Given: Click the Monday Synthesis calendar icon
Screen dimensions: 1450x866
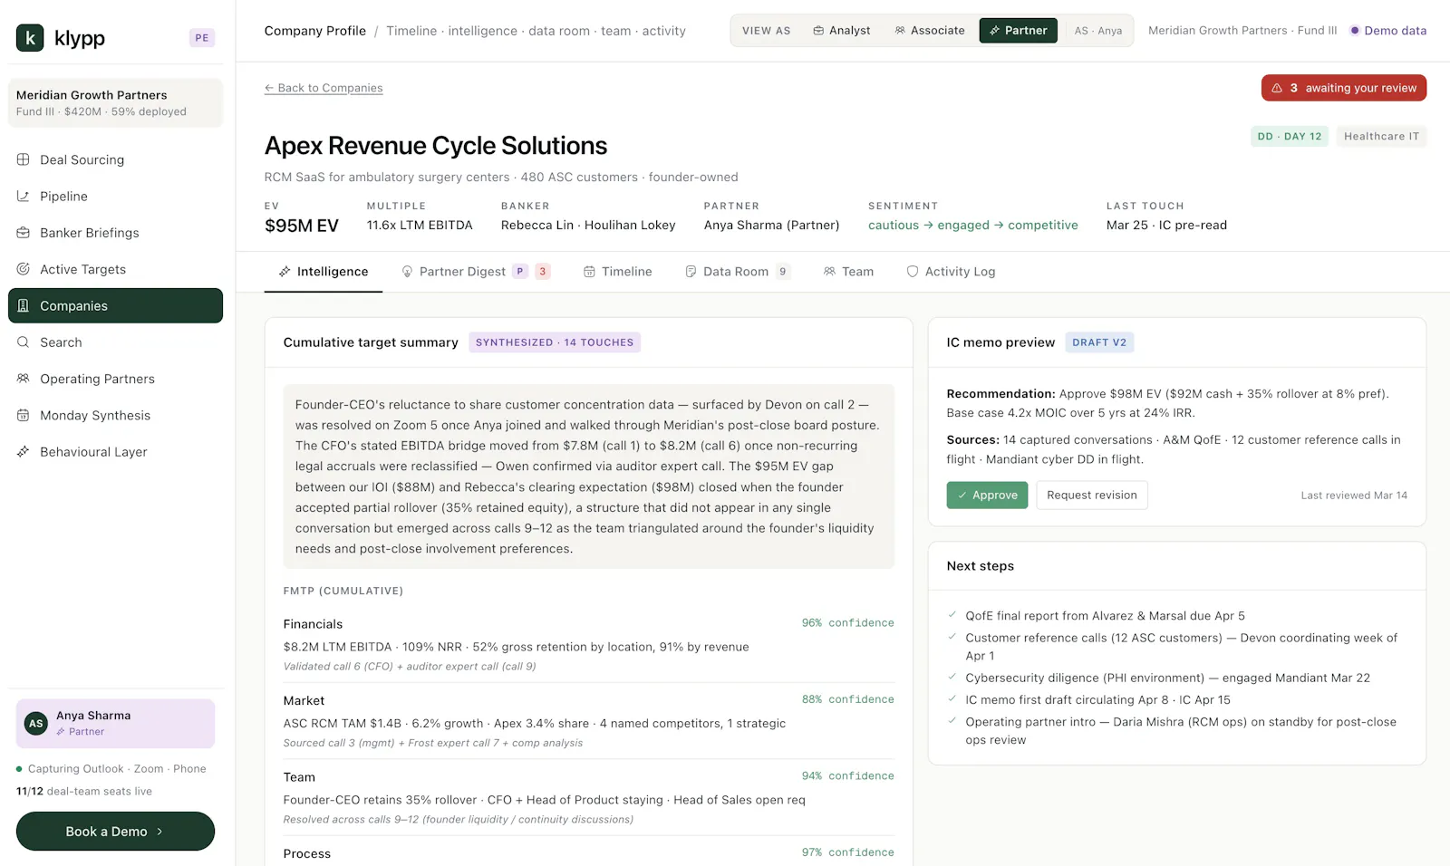Looking at the screenshot, I should [24, 415].
